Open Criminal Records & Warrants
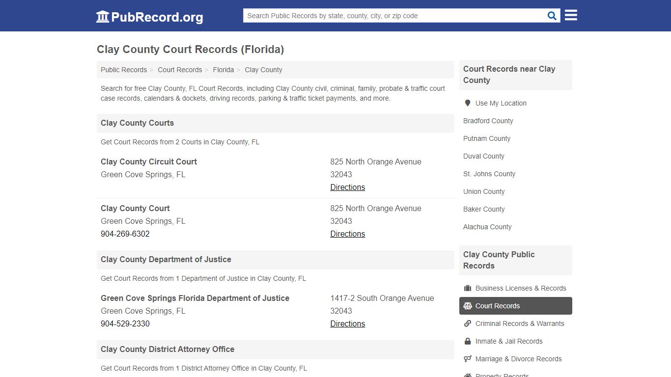 click(516, 323)
